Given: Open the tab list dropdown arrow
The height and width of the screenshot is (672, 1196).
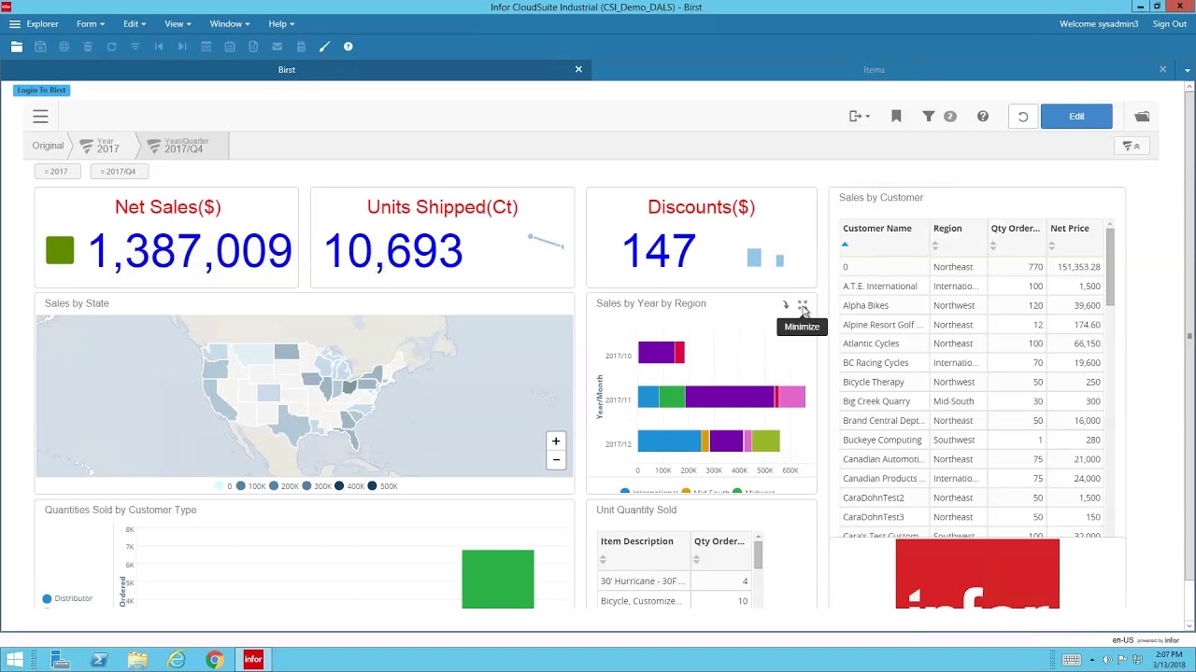Looking at the screenshot, I should point(1188,70).
